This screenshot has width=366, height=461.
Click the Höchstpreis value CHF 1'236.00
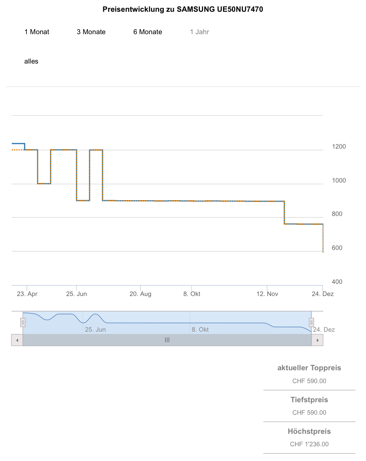coord(309,444)
